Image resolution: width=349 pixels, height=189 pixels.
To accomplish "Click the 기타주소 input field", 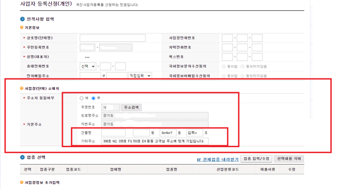I will tap(155, 142).
